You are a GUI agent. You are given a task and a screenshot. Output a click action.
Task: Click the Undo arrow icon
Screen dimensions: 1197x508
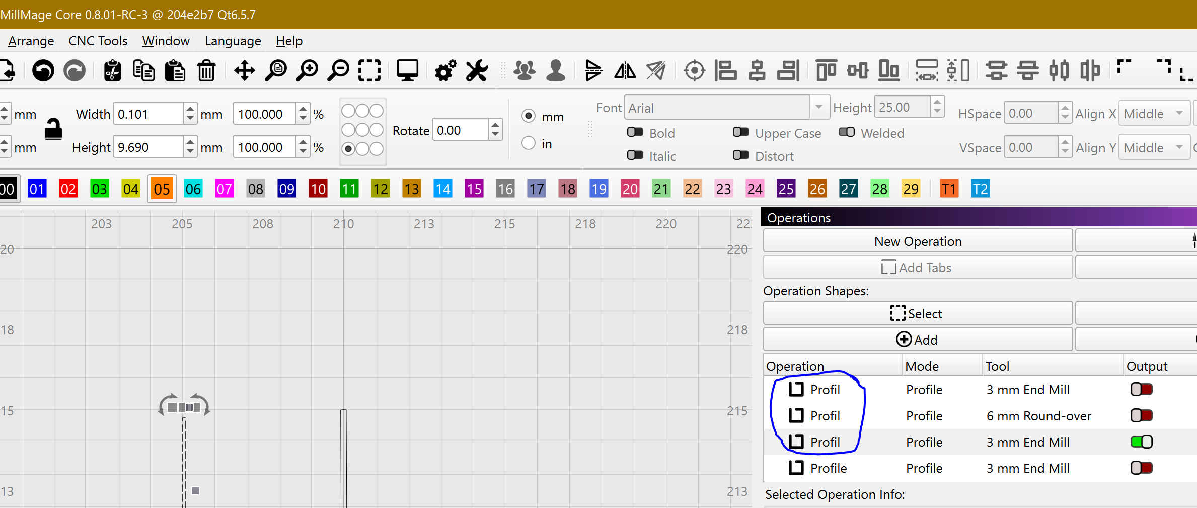(x=43, y=70)
